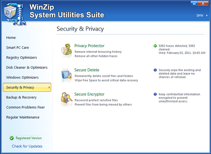Click green checkmark beside traces detected

tap(155, 46)
